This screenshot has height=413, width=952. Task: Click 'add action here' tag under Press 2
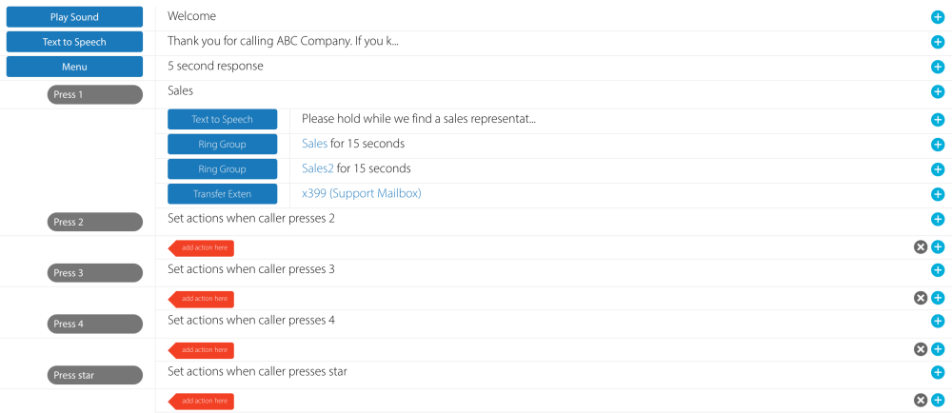(x=202, y=247)
